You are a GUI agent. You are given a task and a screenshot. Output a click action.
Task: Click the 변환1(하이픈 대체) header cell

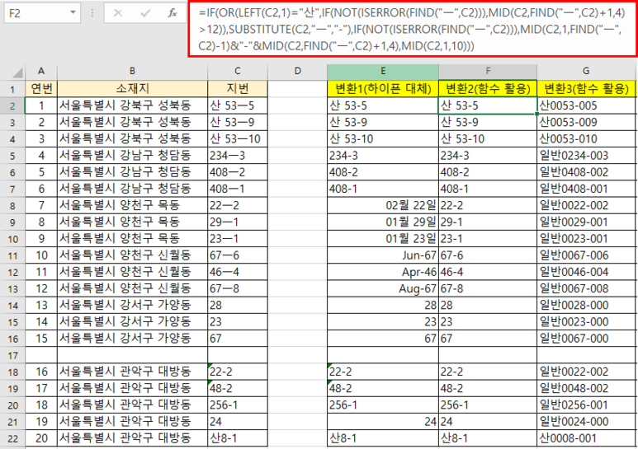[383, 88]
